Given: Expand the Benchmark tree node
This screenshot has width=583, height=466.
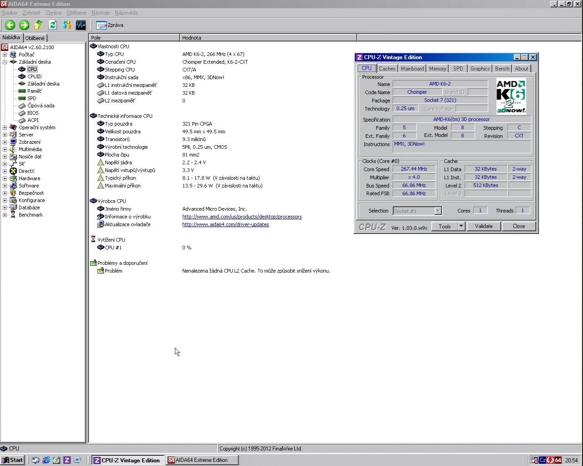Looking at the screenshot, I should [x=5, y=215].
